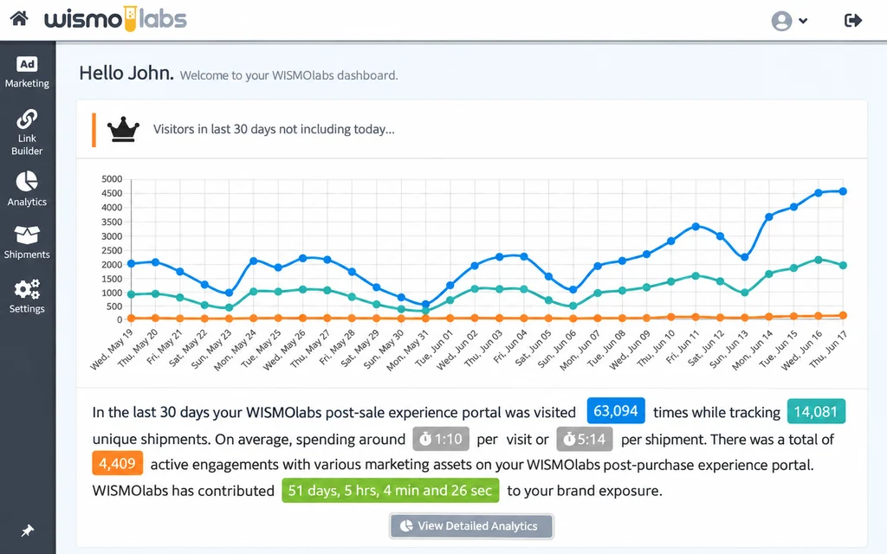Click the 4,409 engagements badge
The height and width of the screenshot is (554, 887).
117,464
